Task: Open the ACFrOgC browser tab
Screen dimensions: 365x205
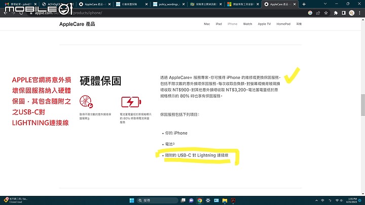Action: point(55,4)
